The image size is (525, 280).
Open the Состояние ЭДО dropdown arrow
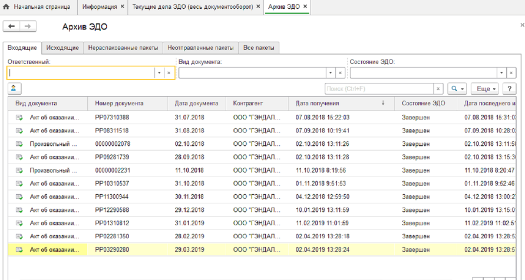point(501,73)
